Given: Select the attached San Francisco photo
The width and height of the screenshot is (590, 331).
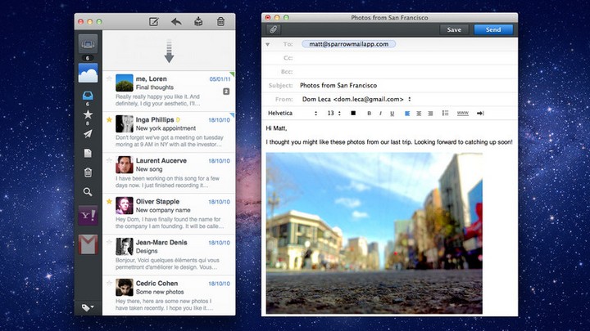Looking at the screenshot, I should (374, 233).
